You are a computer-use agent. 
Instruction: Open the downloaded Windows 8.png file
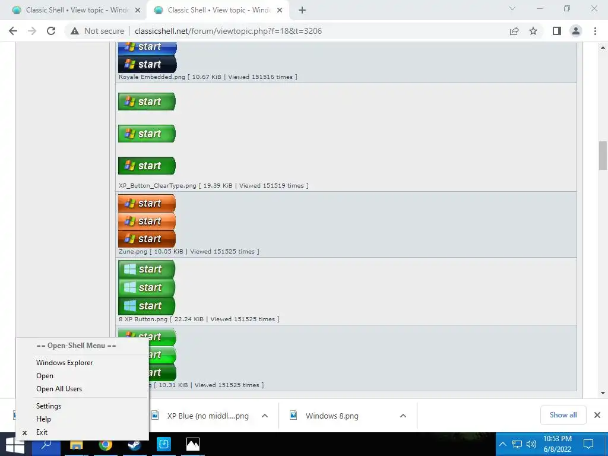tap(332, 416)
